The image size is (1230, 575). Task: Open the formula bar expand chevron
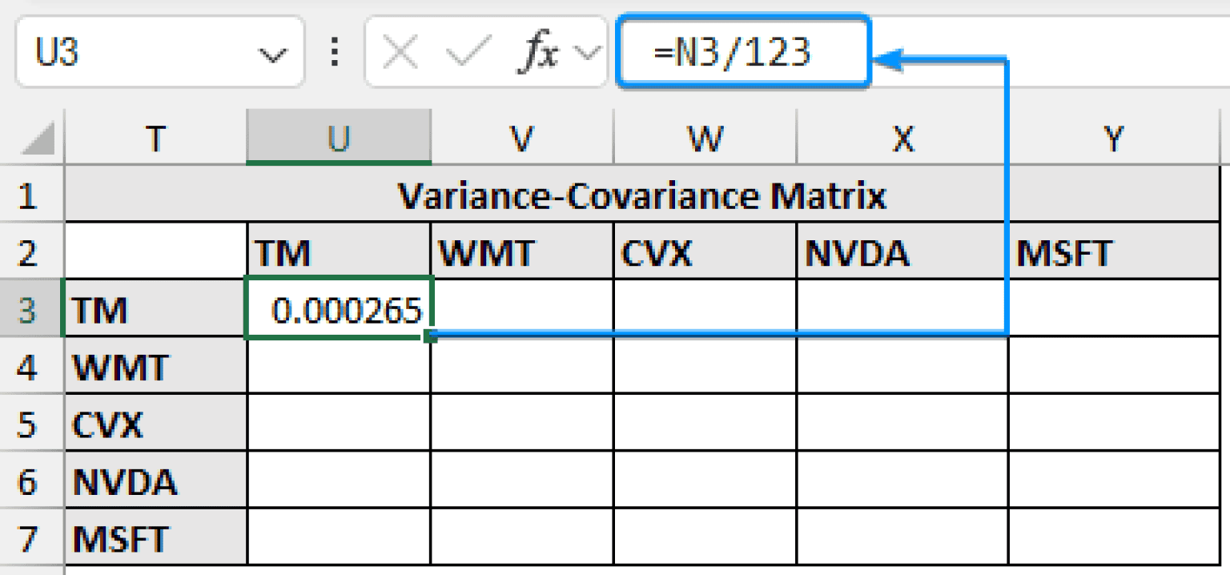(x=589, y=51)
